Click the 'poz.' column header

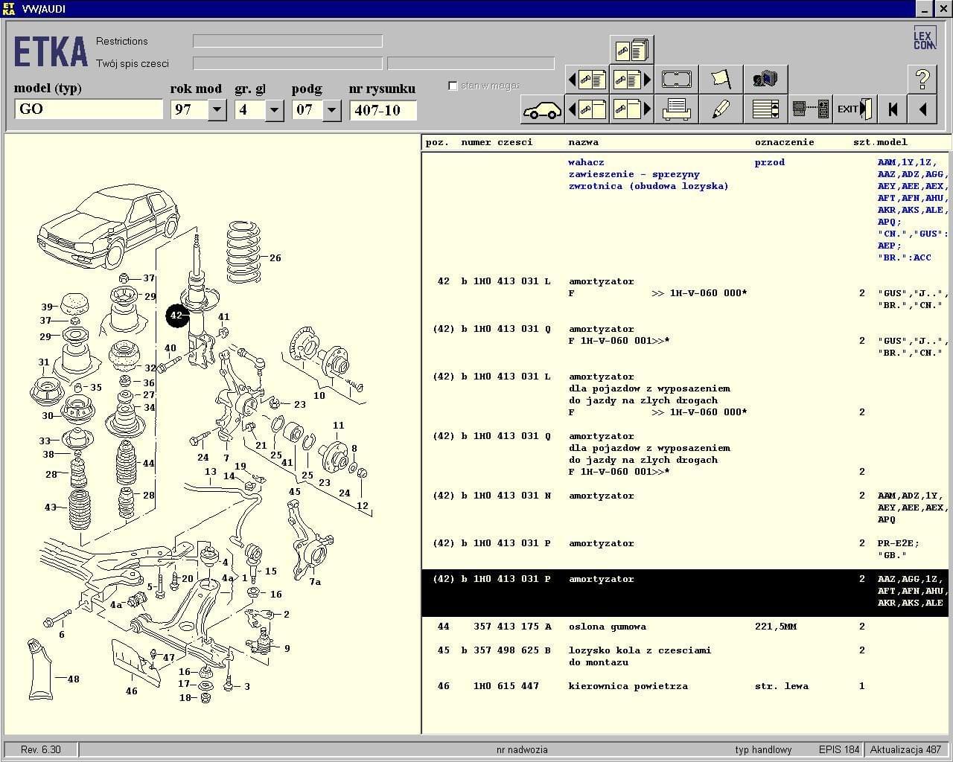[437, 142]
